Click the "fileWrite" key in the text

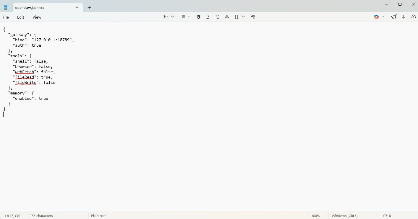coord(26,82)
